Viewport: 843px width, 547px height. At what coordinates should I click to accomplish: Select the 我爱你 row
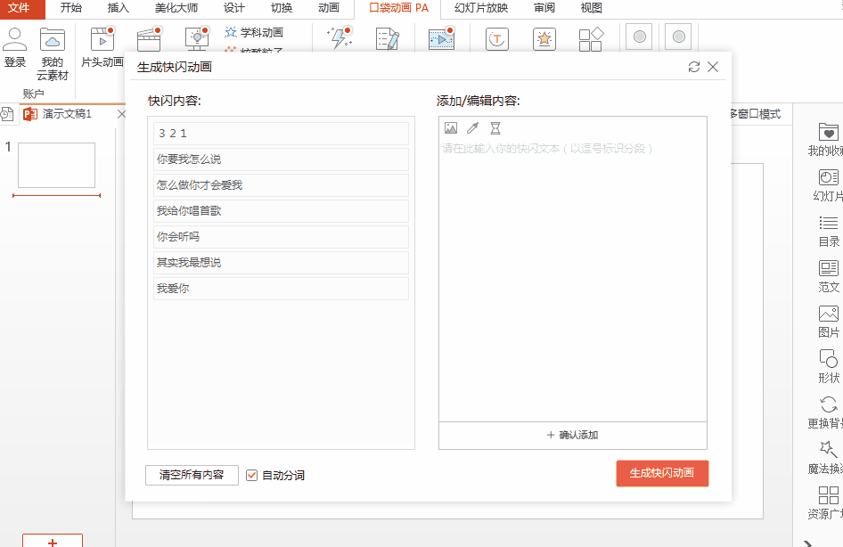[281, 288]
